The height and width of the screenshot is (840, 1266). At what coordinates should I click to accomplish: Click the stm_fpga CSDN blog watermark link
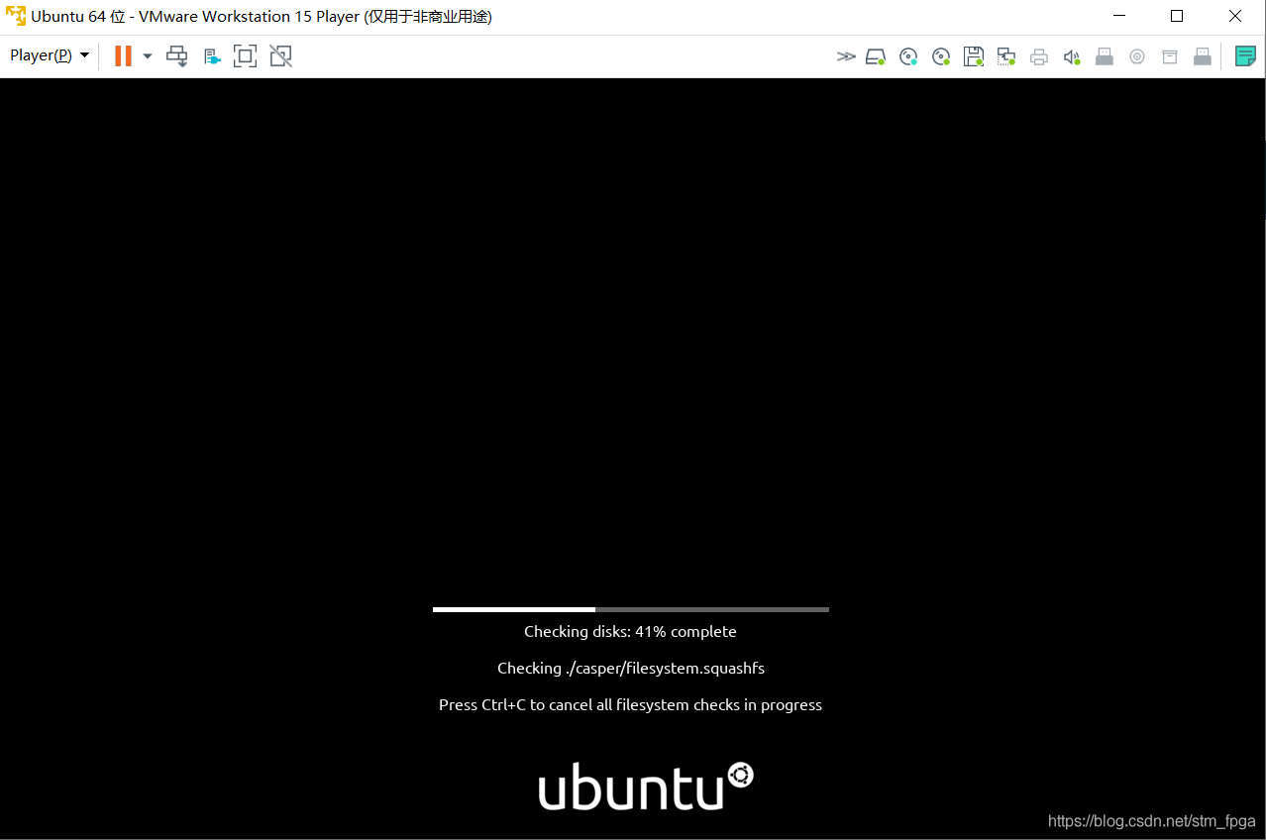coord(1150,821)
